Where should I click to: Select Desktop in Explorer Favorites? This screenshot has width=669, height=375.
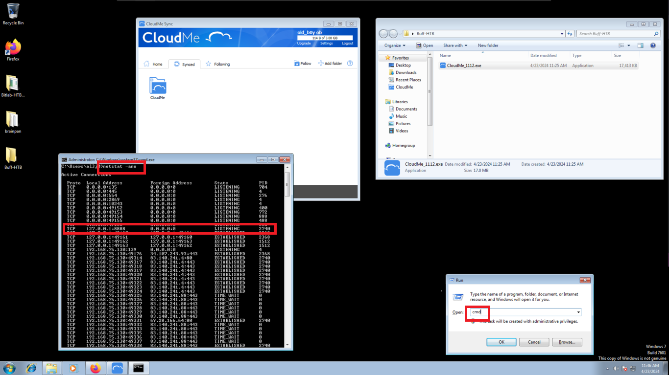399,65
